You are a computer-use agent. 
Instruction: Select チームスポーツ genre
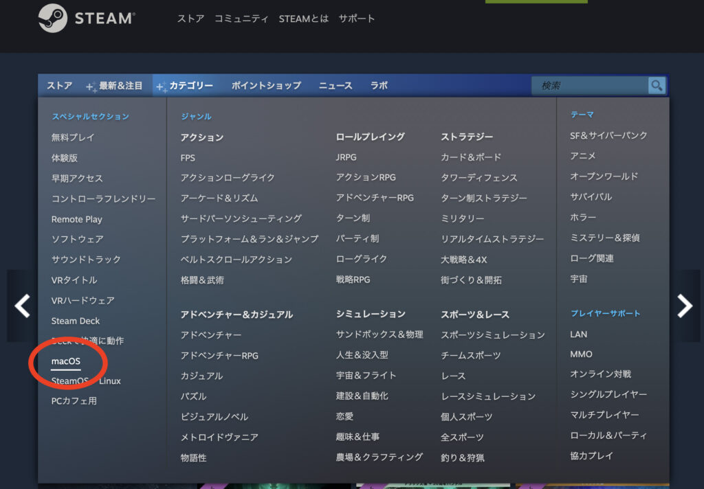pyautogui.click(x=470, y=355)
